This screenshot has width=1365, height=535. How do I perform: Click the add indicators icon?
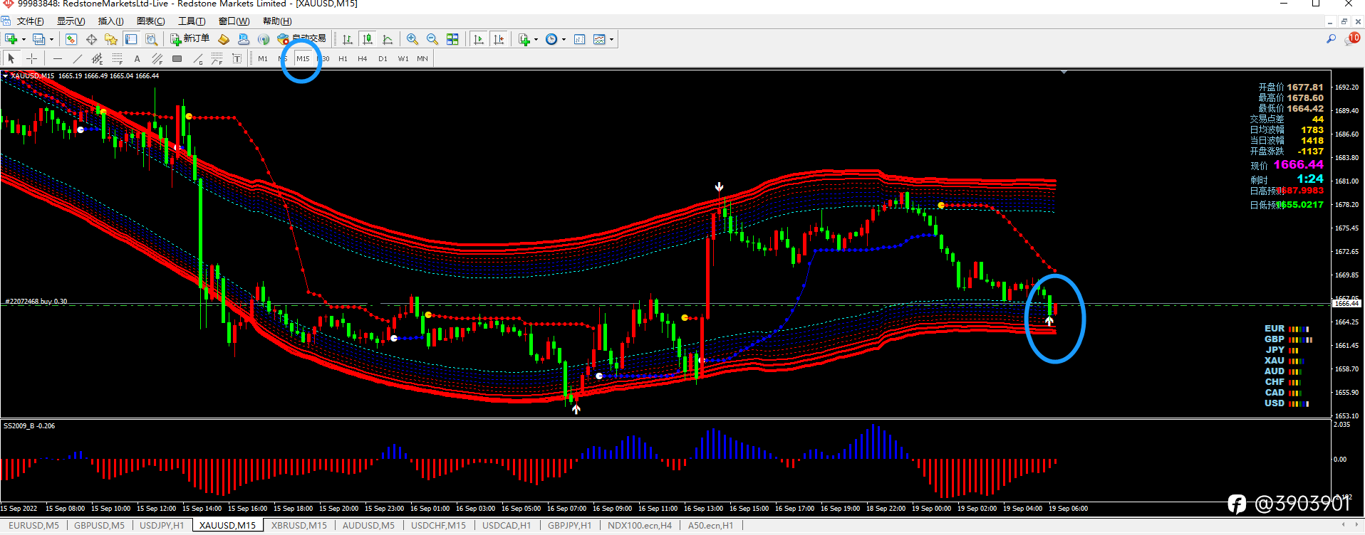click(x=524, y=39)
